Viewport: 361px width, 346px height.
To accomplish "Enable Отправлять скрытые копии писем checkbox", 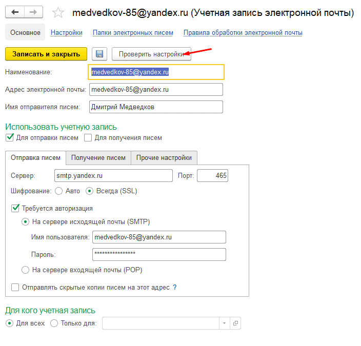I will coord(15,287).
